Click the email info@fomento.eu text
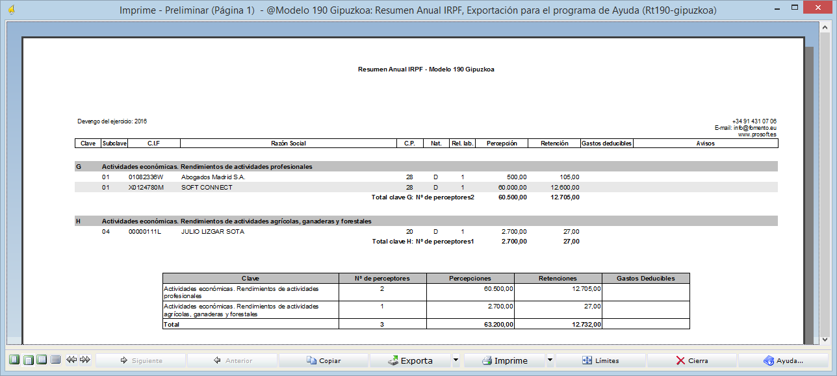Viewport: 837px width, 376px height. [x=745, y=128]
